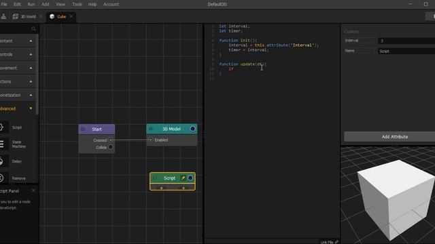The image size is (435, 244).
Task: Click the State Machine label in library
Action: pos(18,144)
